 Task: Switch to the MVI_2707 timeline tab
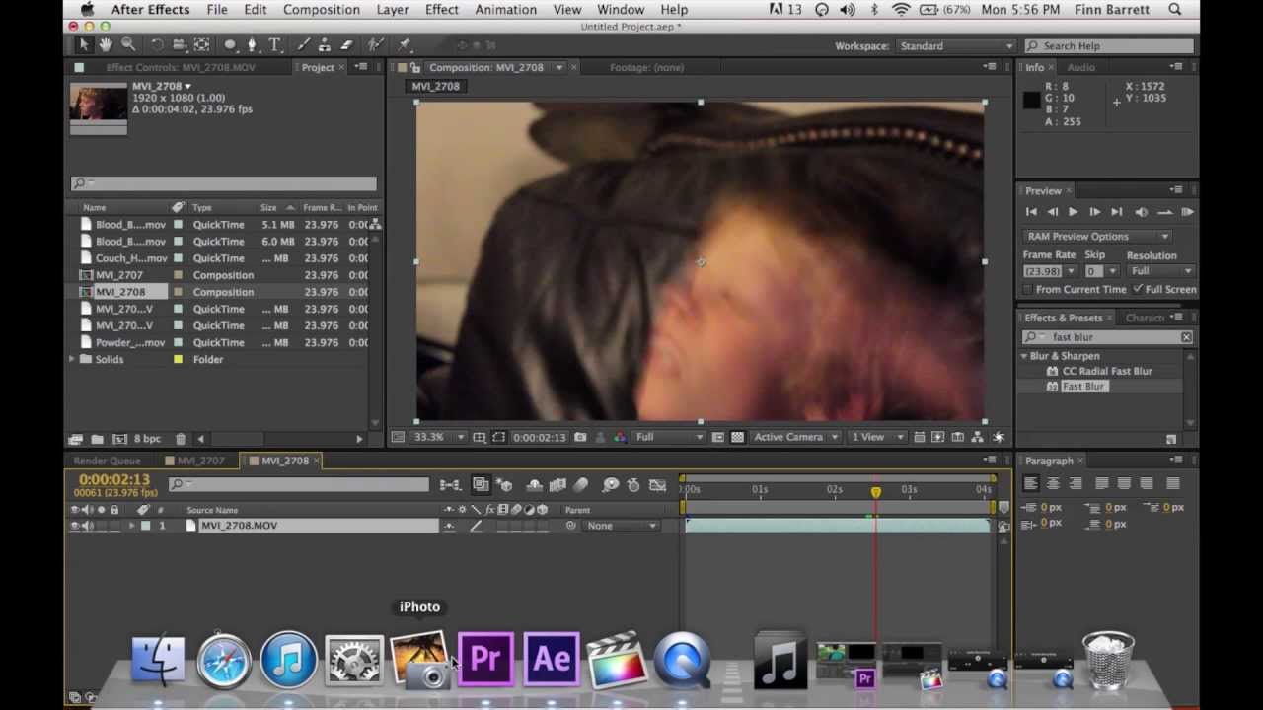(200, 461)
